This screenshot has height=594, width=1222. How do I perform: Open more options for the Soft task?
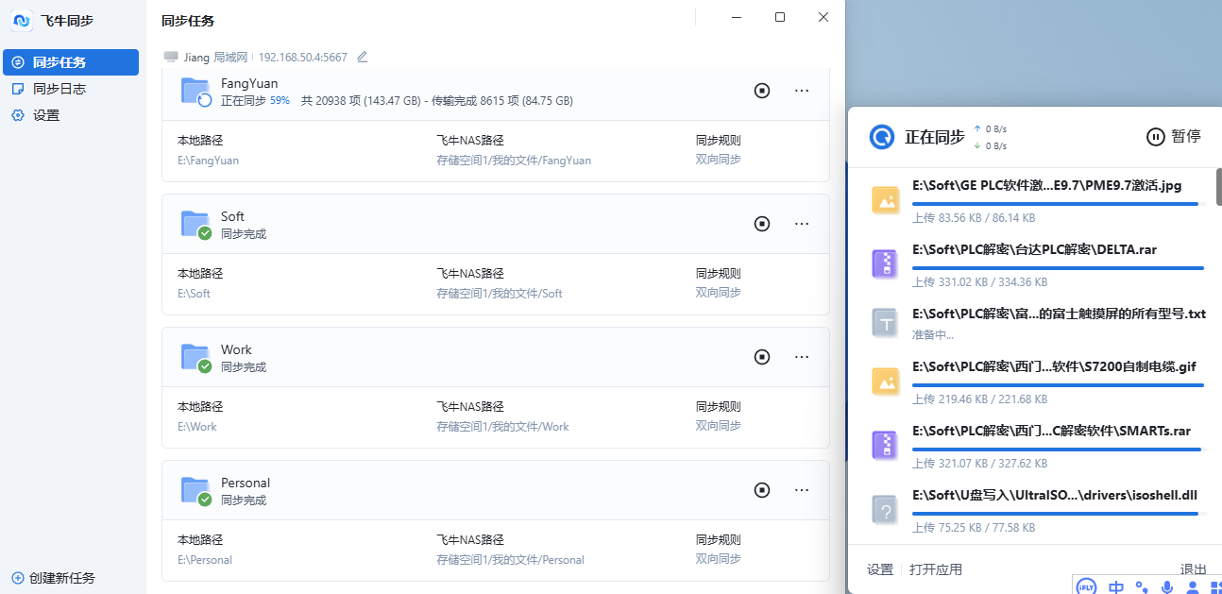click(x=802, y=224)
